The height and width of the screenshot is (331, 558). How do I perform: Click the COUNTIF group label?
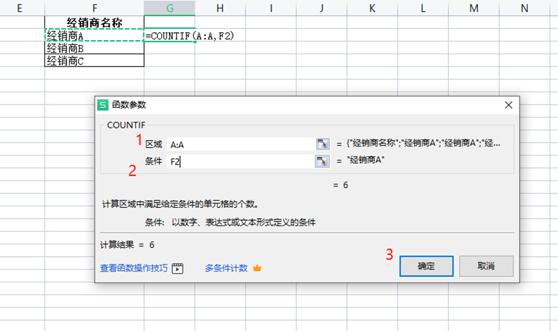coord(126,125)
